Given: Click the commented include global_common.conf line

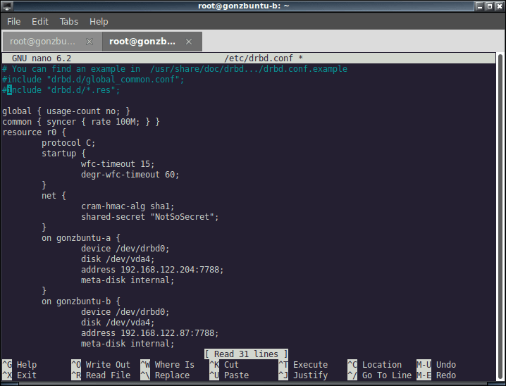Looking at the screenshot, I should point(93,80).
